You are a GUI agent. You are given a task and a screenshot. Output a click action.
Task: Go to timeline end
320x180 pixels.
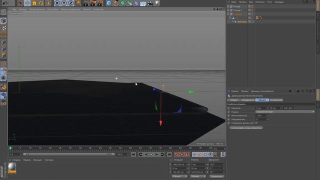tap(169, 154)
